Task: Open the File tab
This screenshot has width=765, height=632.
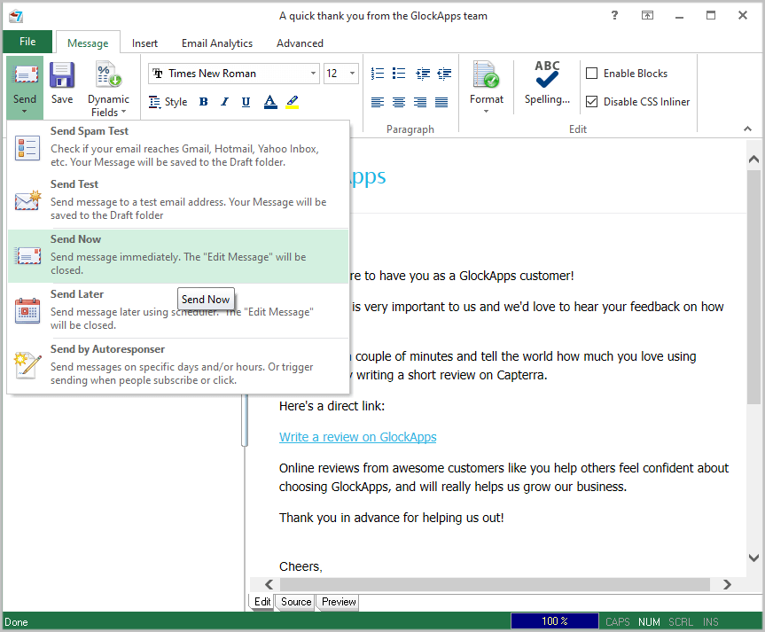Action: tap(27, 42)
